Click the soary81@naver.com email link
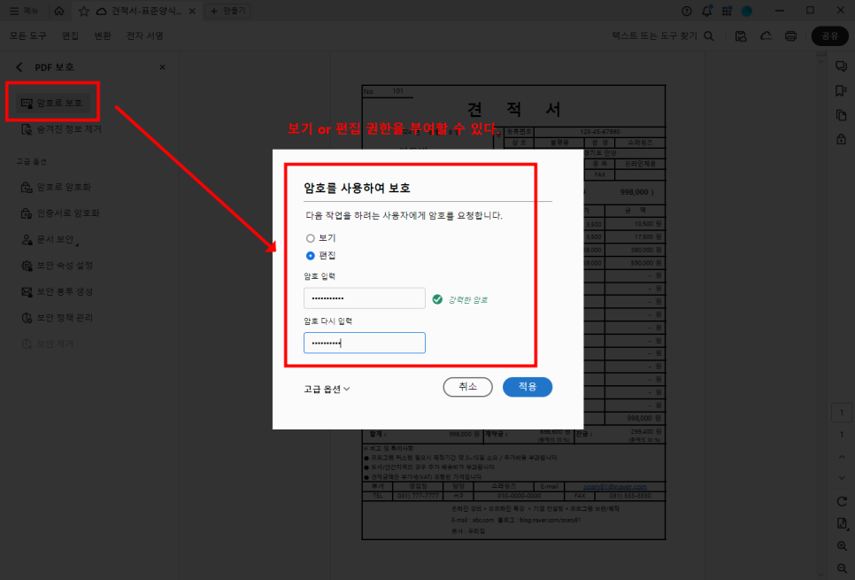 614,486
